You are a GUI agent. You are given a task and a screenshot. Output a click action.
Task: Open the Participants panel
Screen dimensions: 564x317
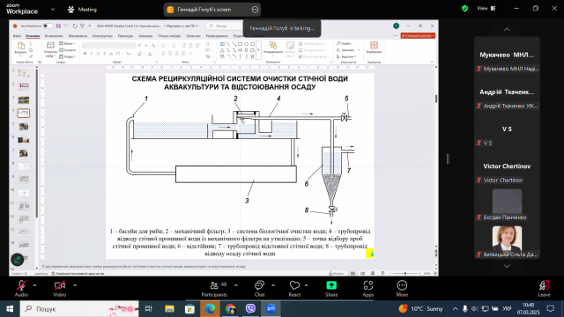[214, 288]
